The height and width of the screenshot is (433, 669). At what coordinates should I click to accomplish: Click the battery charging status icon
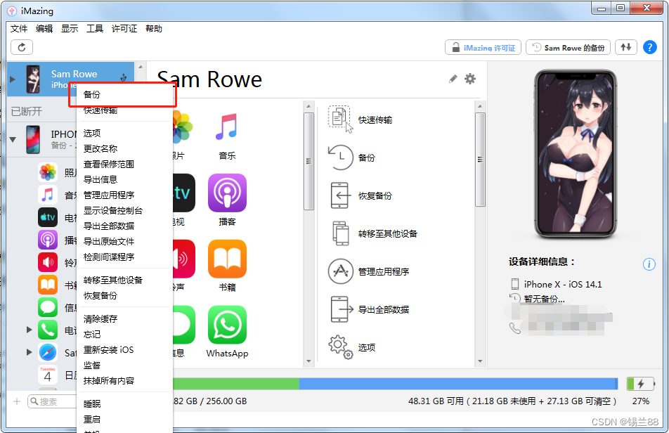pos(640,384)
